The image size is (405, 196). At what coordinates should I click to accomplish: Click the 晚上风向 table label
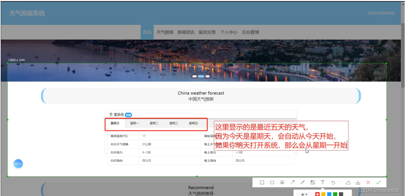click(x=210, y=161)
